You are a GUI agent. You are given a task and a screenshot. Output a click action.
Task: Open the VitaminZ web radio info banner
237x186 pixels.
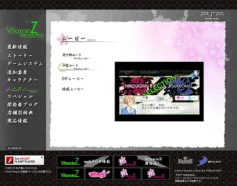[x=85, y=161]
